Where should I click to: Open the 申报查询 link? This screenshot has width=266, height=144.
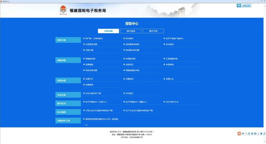(170, 64)
